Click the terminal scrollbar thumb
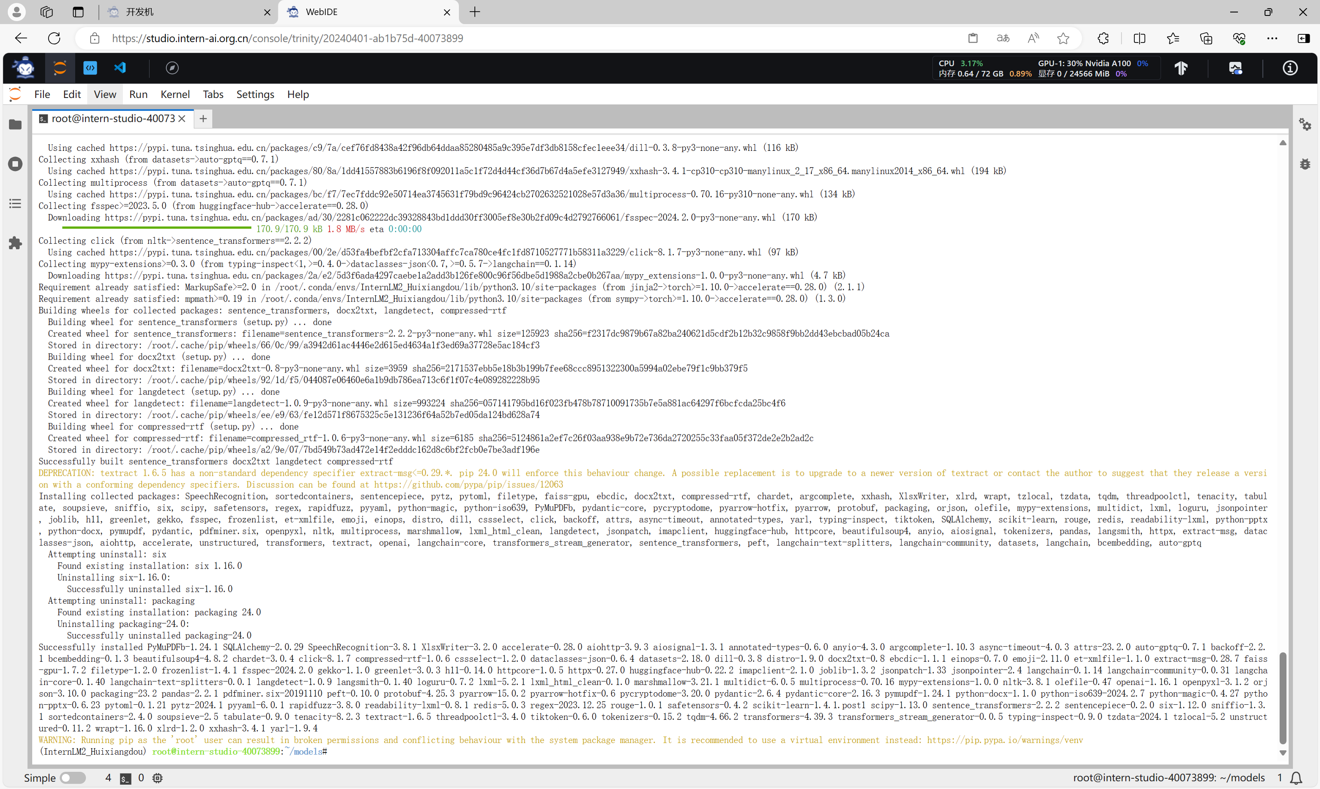1320x789 pixels. tap(1283, 698)
